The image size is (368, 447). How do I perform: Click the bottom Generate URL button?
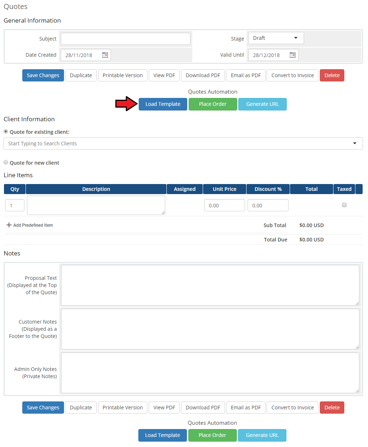click(262, 435)
